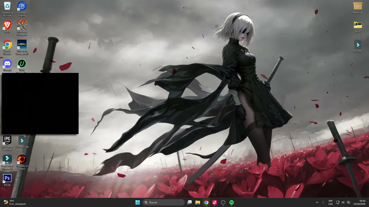Select the Wallpaper Engine desktop shortcut
Image resolution: width=369 pixels, height=207 pixels.
pos(22,9)
